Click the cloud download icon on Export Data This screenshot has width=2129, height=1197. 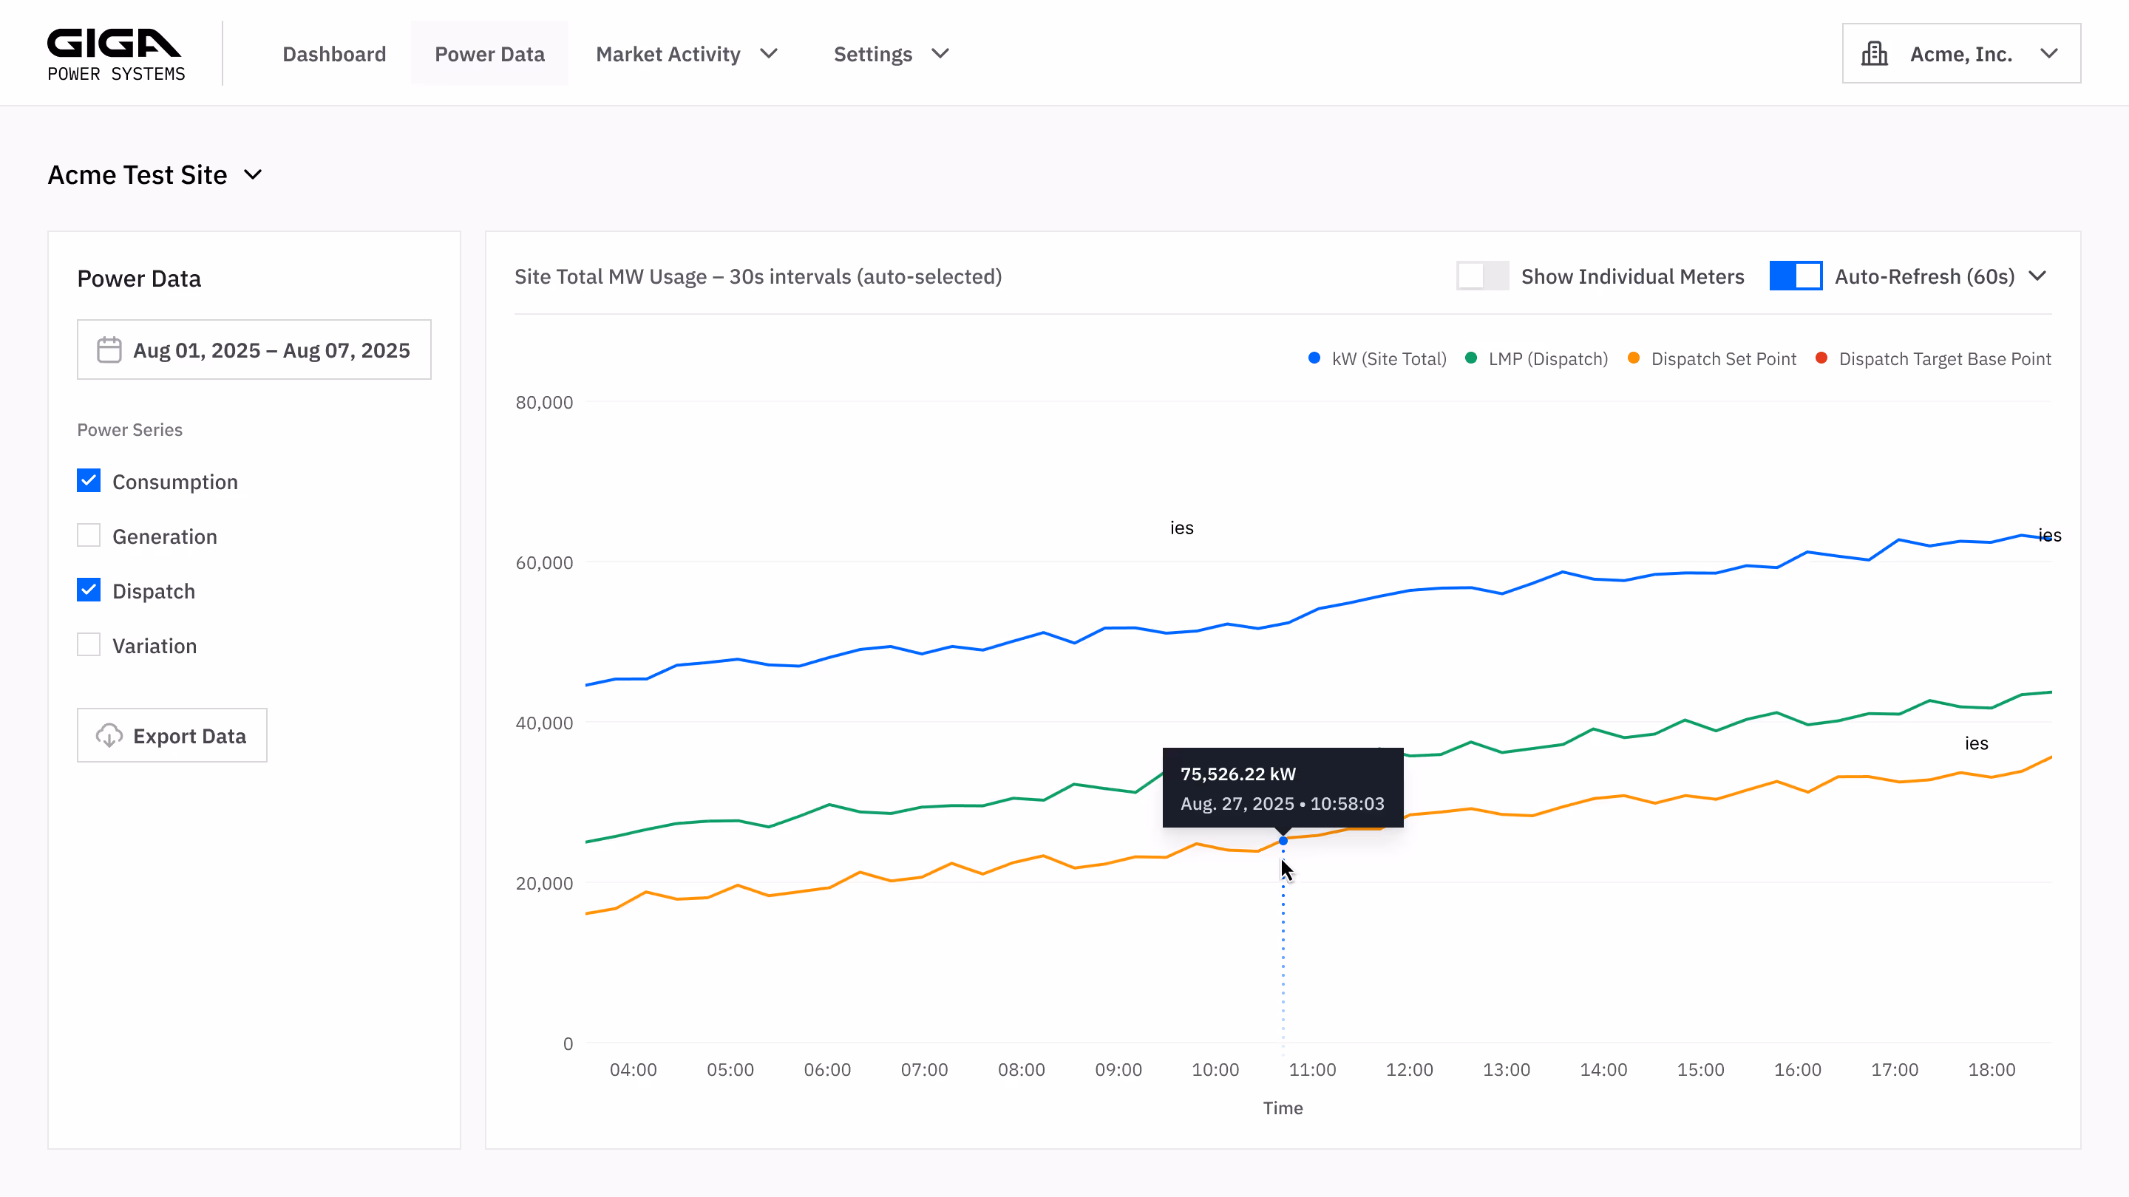click(109, 735)
